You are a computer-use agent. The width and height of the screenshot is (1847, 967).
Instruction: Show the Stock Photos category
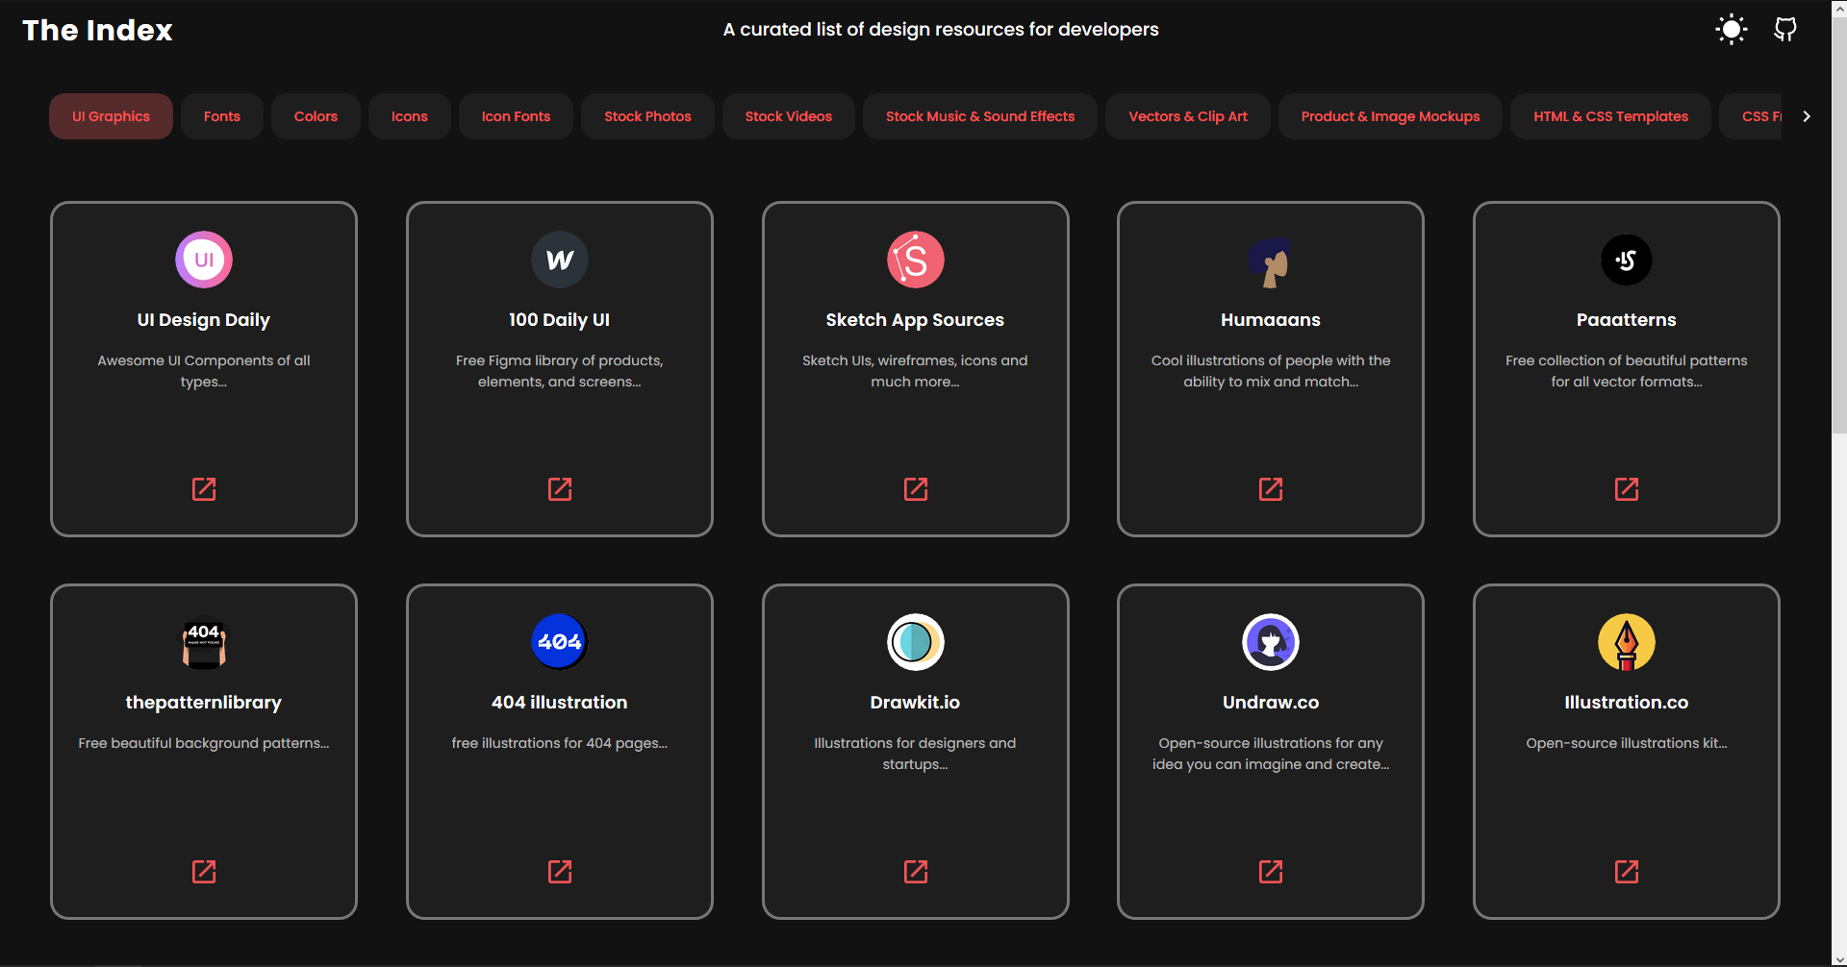point(647,116)
